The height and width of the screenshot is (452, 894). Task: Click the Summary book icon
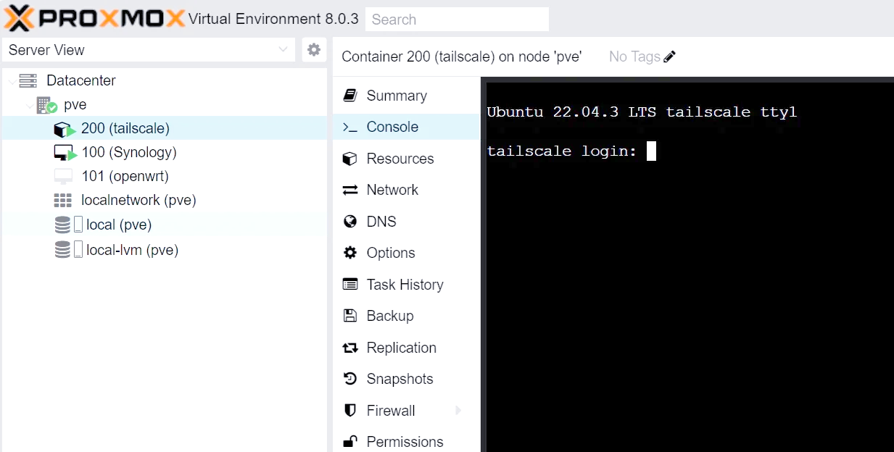coord(350,96)
